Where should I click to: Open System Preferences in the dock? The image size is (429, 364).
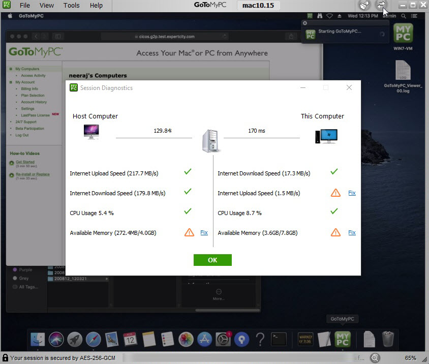tap(223, 339)
